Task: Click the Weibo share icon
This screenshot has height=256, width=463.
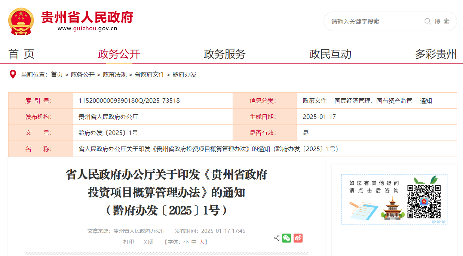Action: [x=298, y=238]
